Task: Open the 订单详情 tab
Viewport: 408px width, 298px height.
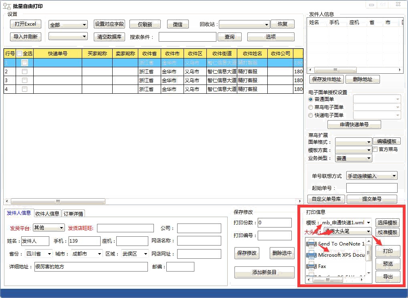Action: 73,213
